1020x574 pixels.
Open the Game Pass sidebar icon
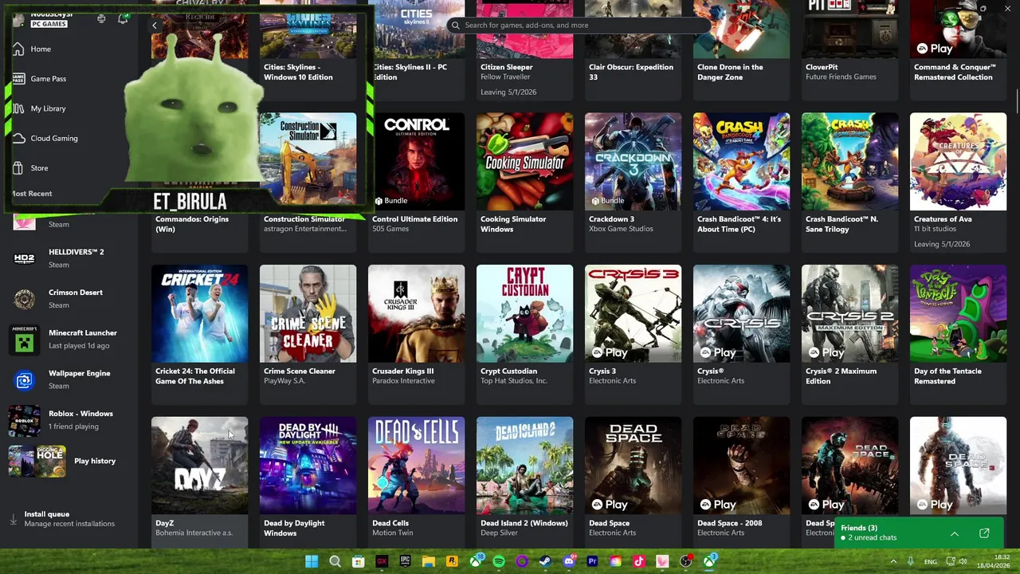18,79
